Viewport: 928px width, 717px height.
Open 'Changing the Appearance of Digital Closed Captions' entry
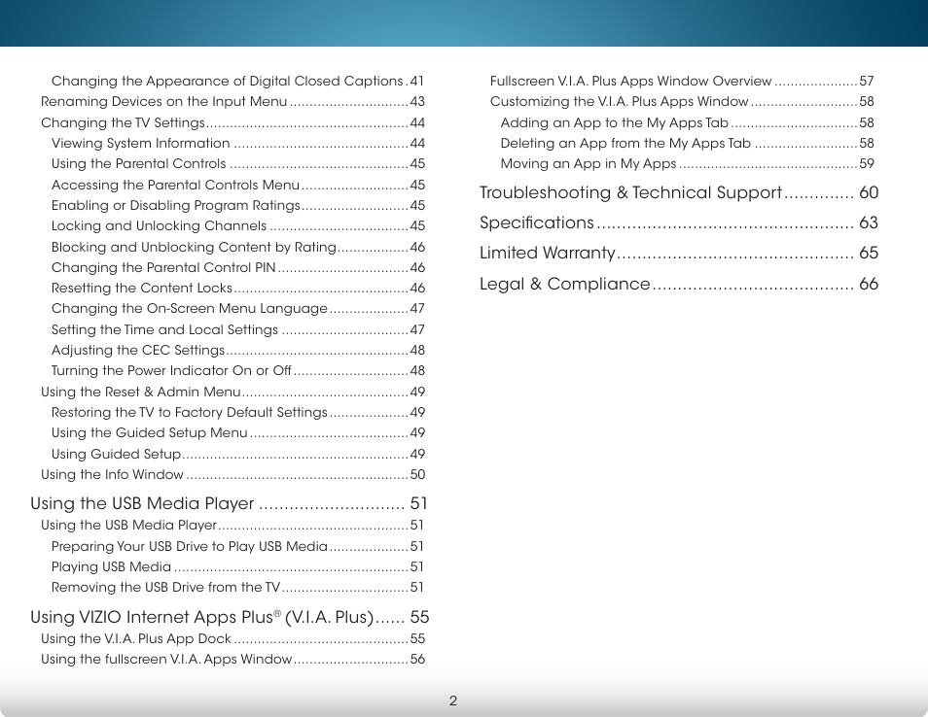pyautogui.click(x=238, y=81)
